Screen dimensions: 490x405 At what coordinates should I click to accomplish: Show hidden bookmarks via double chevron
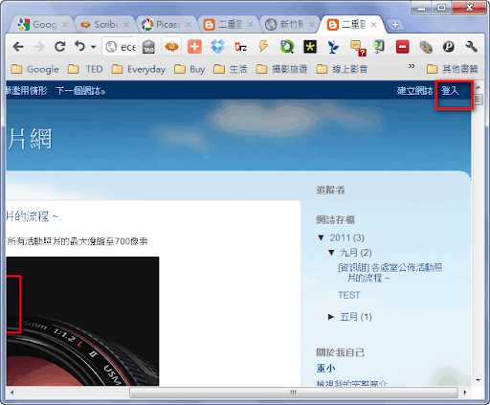412,66
